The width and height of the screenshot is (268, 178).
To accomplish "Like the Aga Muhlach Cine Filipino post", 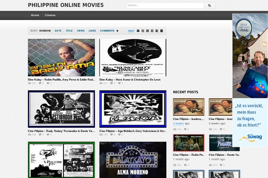I will coord(119,134).
